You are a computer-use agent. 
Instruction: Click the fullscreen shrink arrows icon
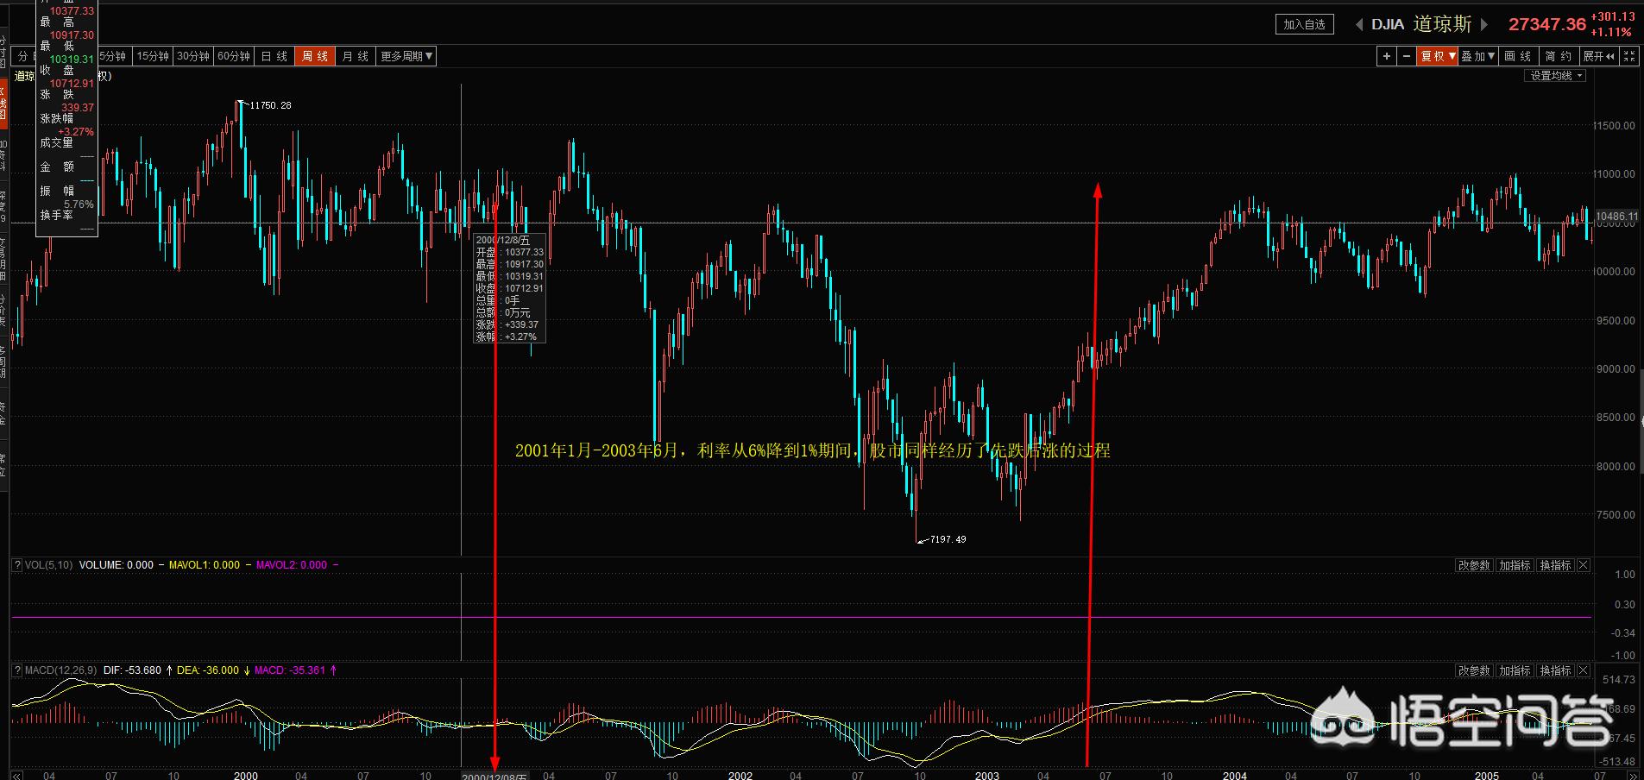tap(1629, 56)
